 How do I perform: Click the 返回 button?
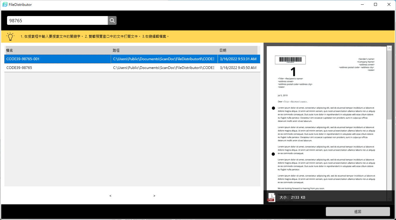(x=358, y=212)
